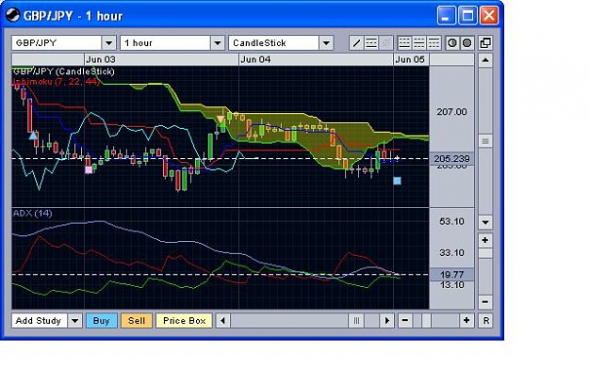Click the horizontal zoom minus button
This screenshot has width=589, height=368.
405,321
